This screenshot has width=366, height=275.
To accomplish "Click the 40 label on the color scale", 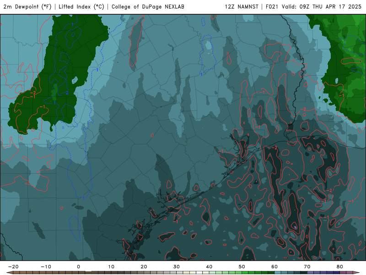I will point(209,267).
